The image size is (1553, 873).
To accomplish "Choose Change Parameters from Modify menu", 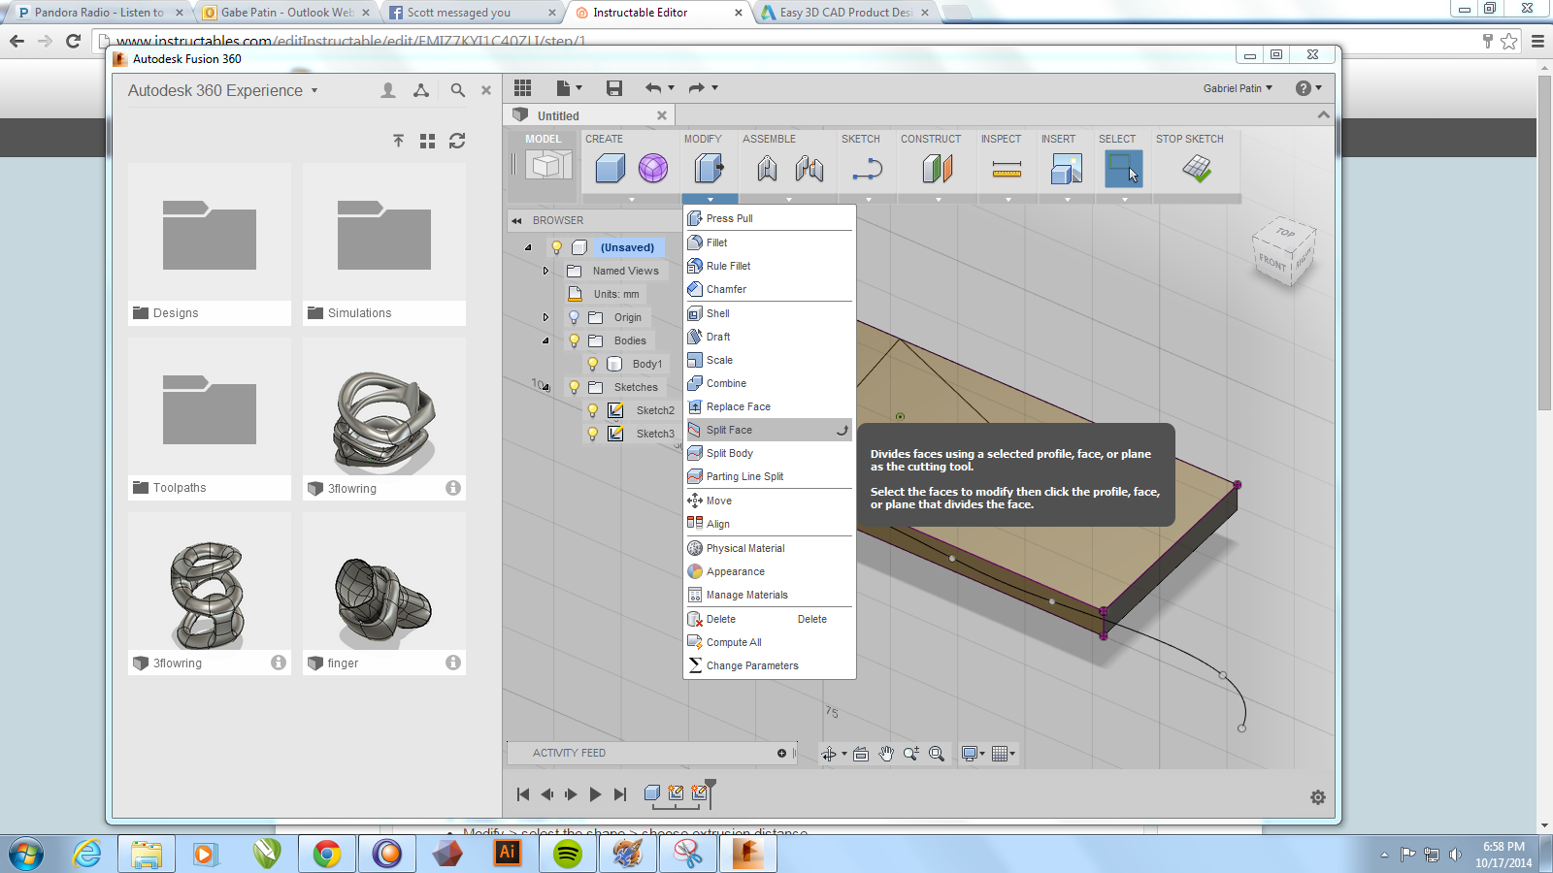I will pos(769,665).
